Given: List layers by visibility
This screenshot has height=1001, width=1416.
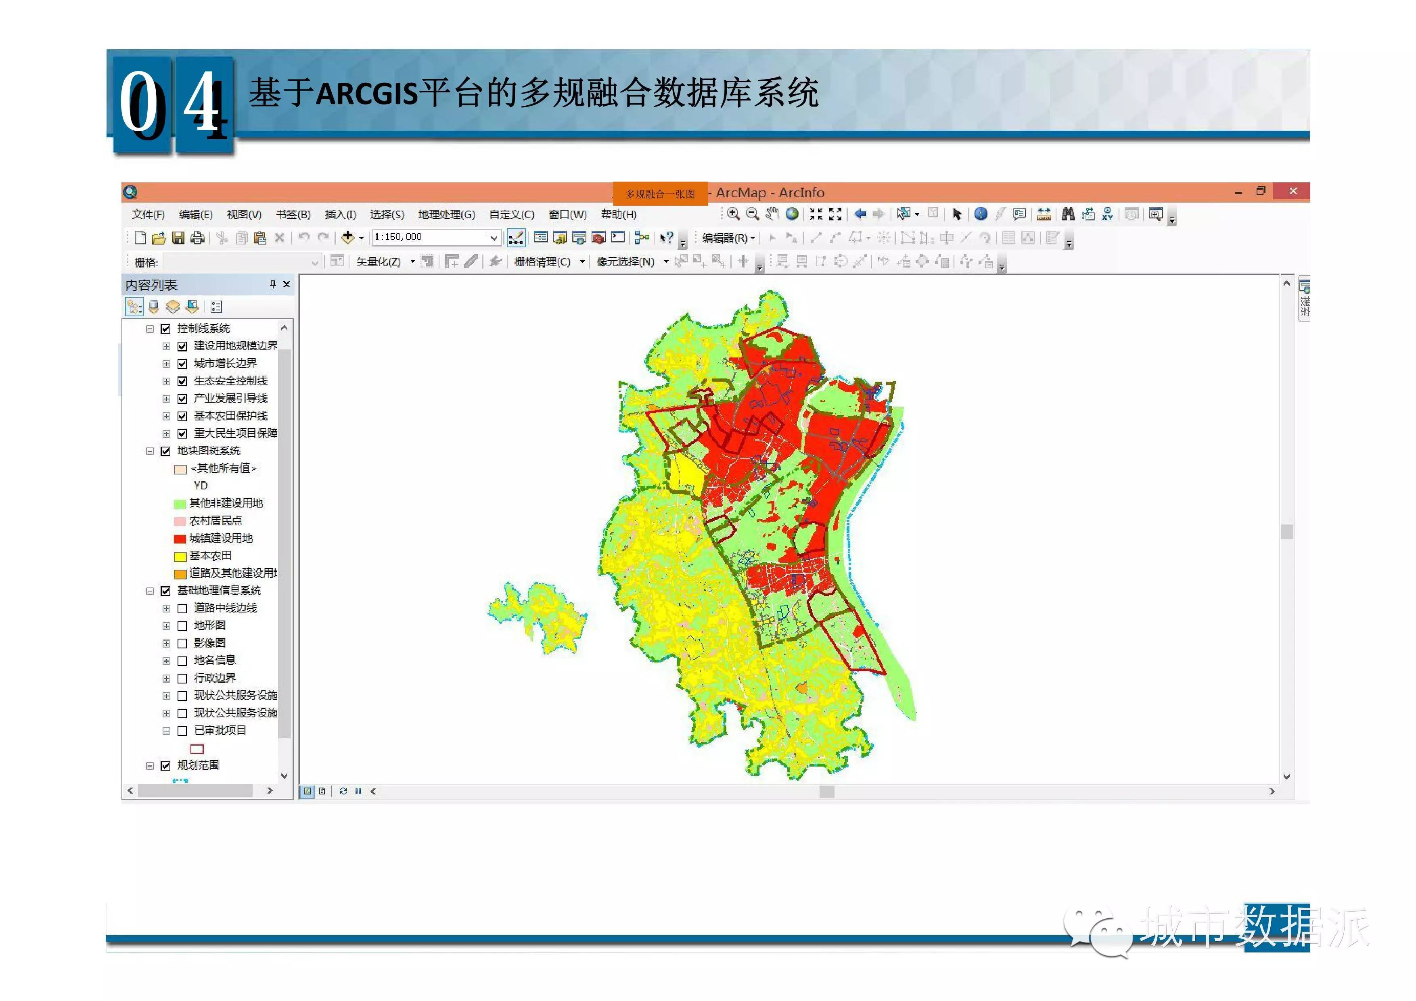Looking at the screenshot, I should pyautogui.click(x=173, y=307).
